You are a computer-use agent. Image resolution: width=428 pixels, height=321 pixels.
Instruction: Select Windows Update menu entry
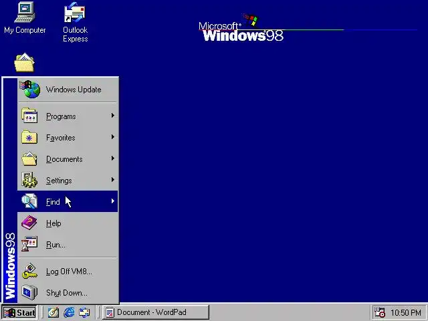click(68, 90)
